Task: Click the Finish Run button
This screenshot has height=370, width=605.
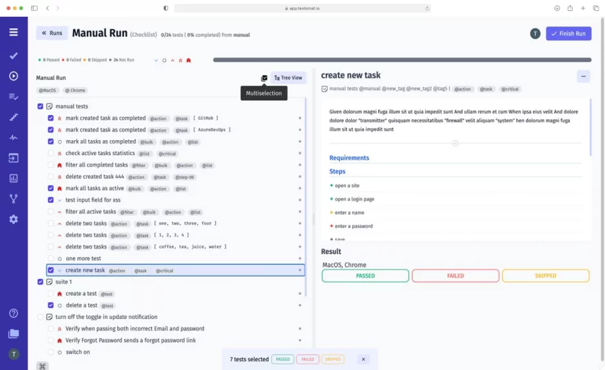Action: tap(568, 34)
